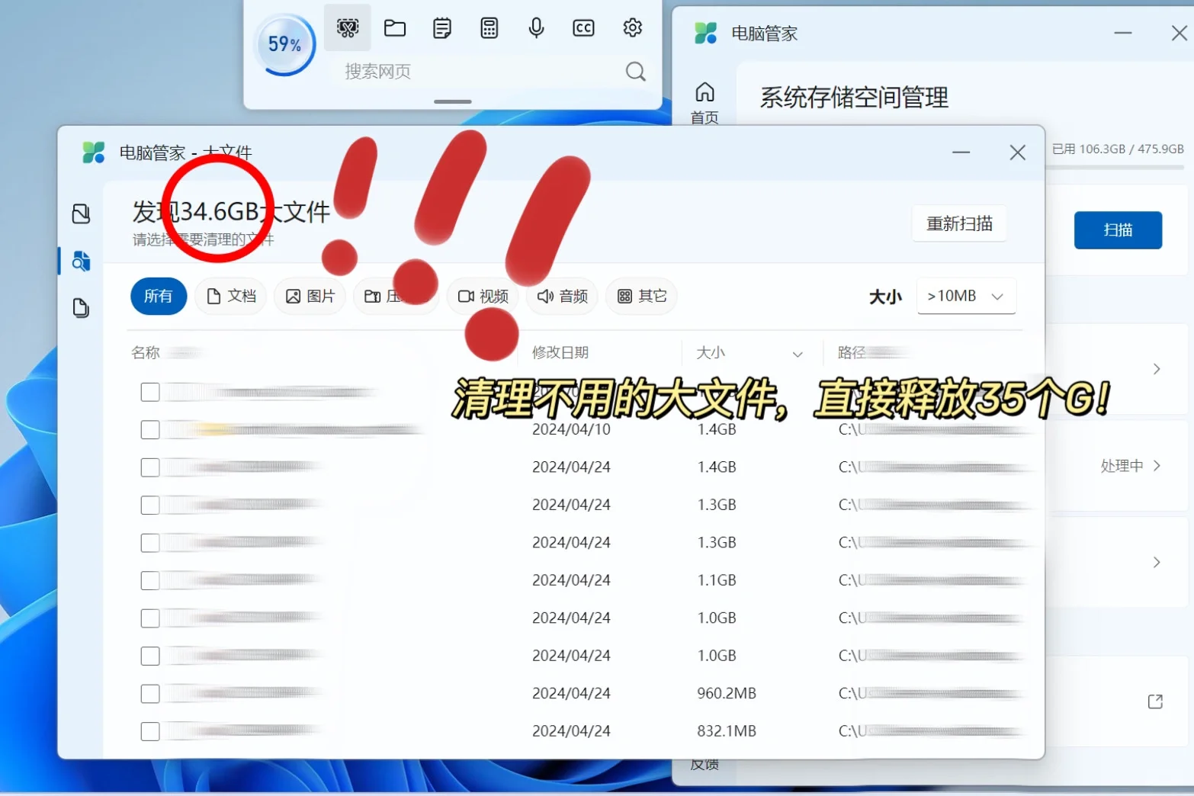Open the calculator tool in the toolbar
The height and width of the screenshot is (796, 1194).
pyautogui.click(x=489, y=28)
